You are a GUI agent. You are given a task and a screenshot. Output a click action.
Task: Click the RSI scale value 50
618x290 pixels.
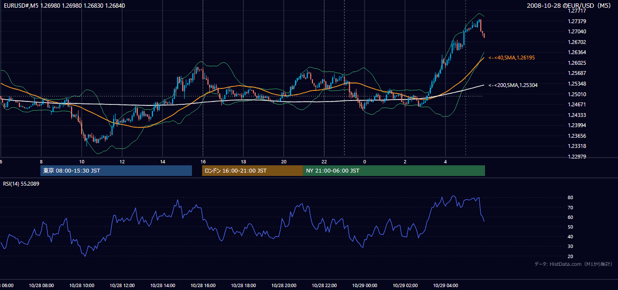570,227
